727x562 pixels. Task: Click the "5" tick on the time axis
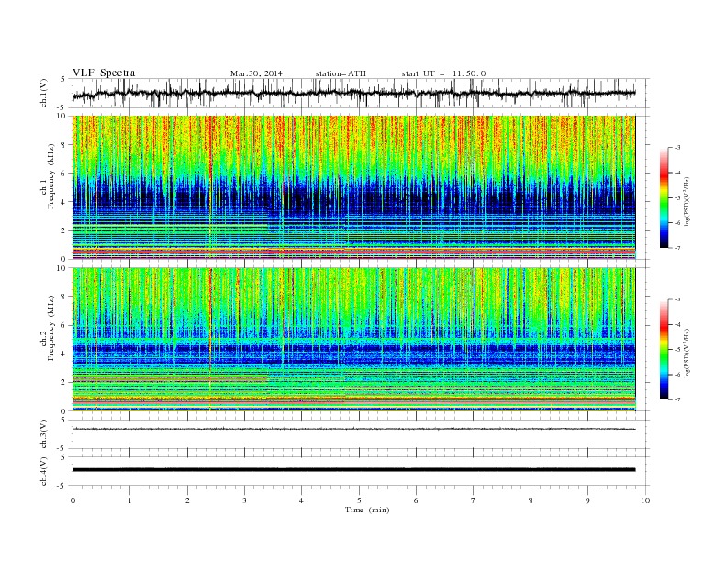[x=359, y=500]
